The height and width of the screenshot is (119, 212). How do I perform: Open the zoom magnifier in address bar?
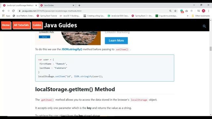coord(170,11)
